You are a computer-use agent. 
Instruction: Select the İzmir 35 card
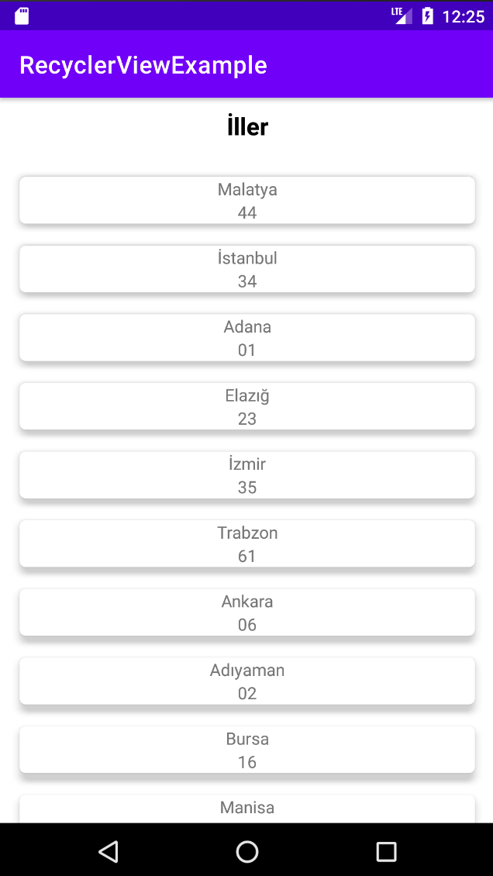tap(246, 474)
